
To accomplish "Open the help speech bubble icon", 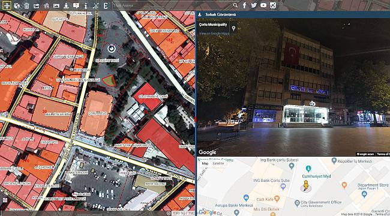I will click(76, 5).
